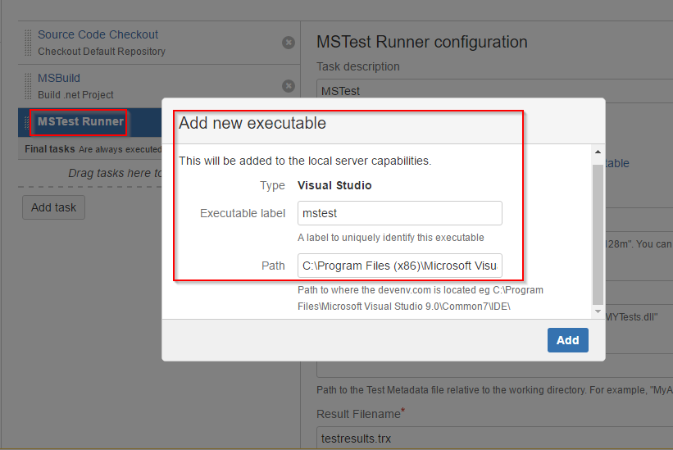Screen dimensions: 673x450
Task: Click the dialog scrollbar thumb
Action: [598, 234]
